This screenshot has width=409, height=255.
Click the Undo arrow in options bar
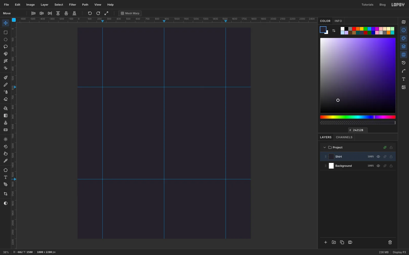pos(90,13)
